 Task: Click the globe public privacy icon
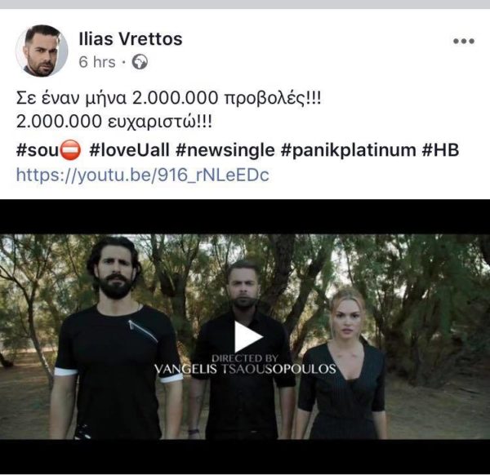click(x=140, y=61)
